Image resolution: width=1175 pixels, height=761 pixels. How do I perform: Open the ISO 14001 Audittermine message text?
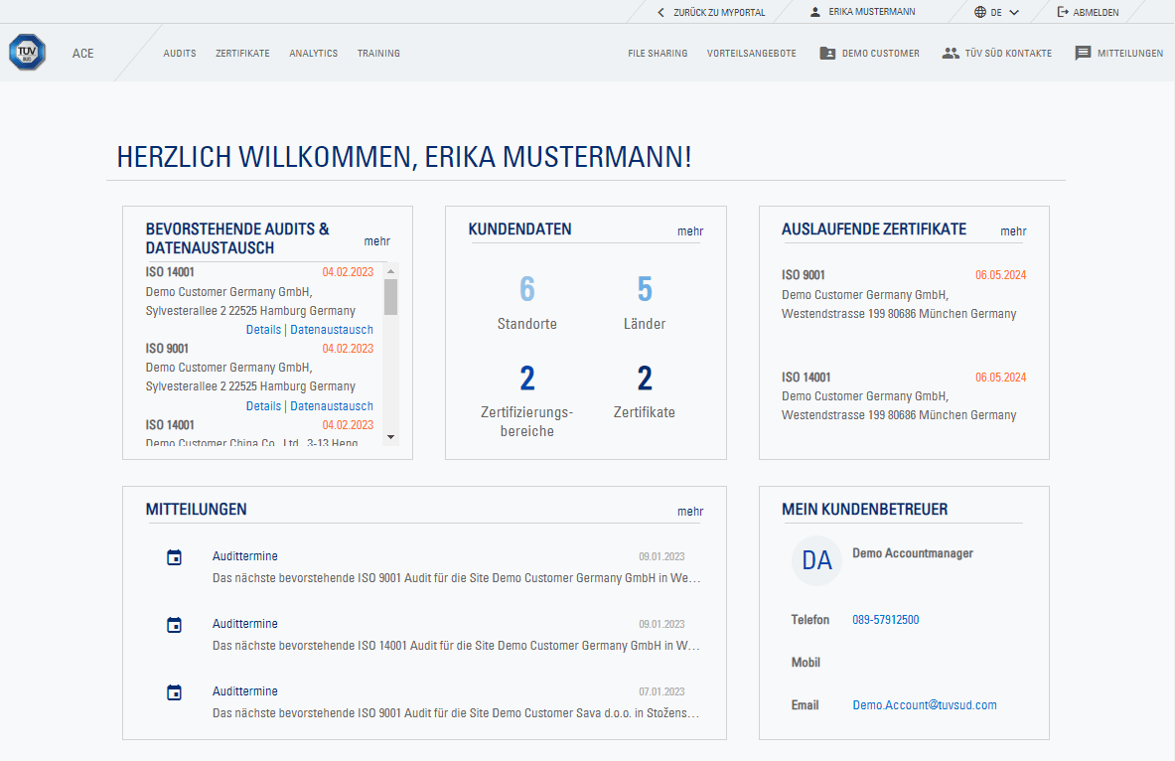click(x=456, y=646)
